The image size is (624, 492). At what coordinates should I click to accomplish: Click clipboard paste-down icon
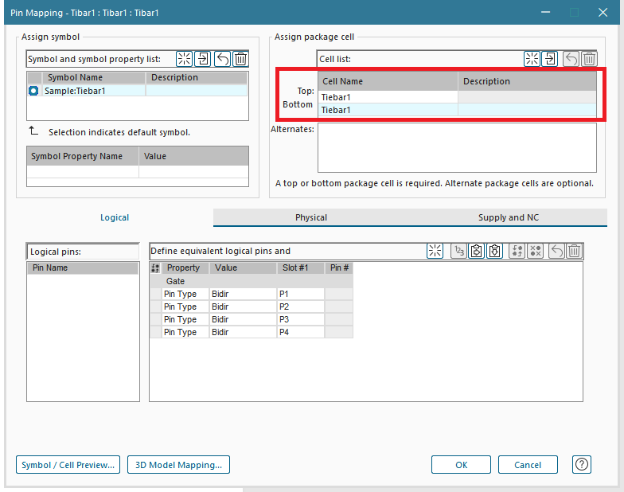tap(495, 251)
